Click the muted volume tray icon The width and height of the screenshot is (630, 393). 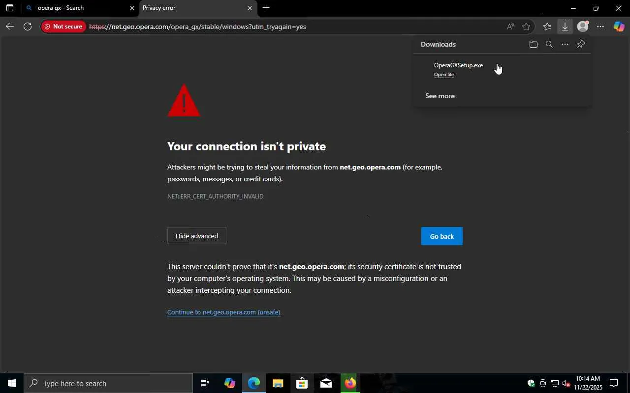coord(567,383)
